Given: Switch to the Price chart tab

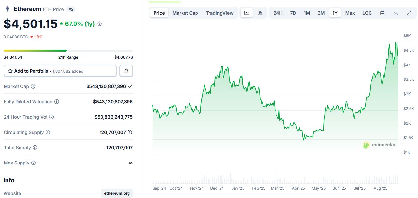Looking at the screenshot, I should pos(159,13).
